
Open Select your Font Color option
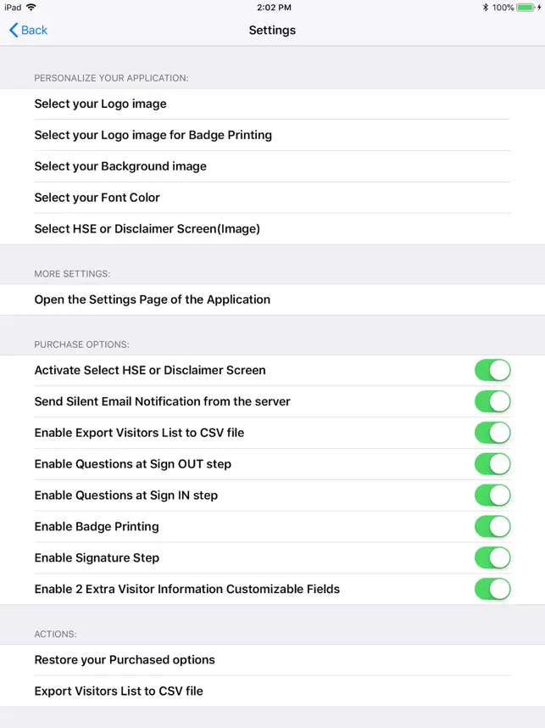[x=272, y=198]
